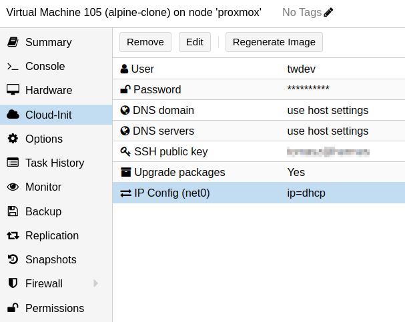Select the SSH public key row label
The height and width of the screenshot is (322, 405).
click(x=171, y=152)
